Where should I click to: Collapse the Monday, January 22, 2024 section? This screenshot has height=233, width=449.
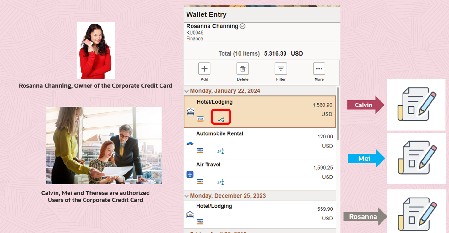tap(187, 91)
